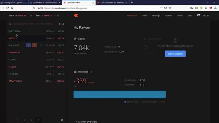Screen dimensions: 219x123
Task: Click the SENSEX index ticker
Action: [48, 16]
